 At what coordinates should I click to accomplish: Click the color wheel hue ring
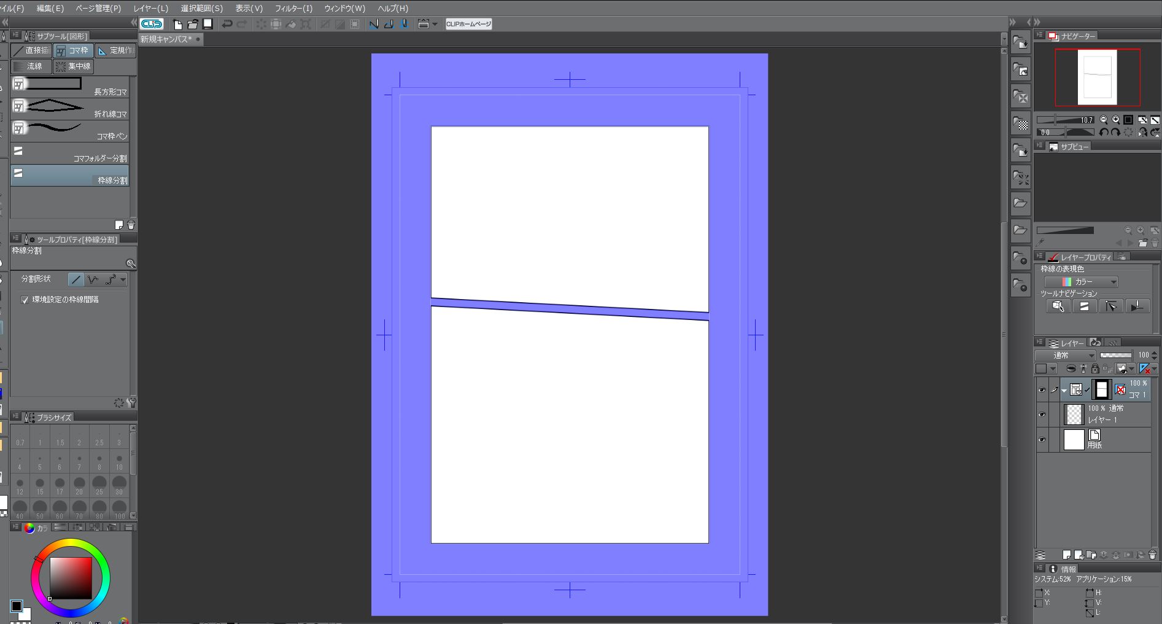(71, 544)
